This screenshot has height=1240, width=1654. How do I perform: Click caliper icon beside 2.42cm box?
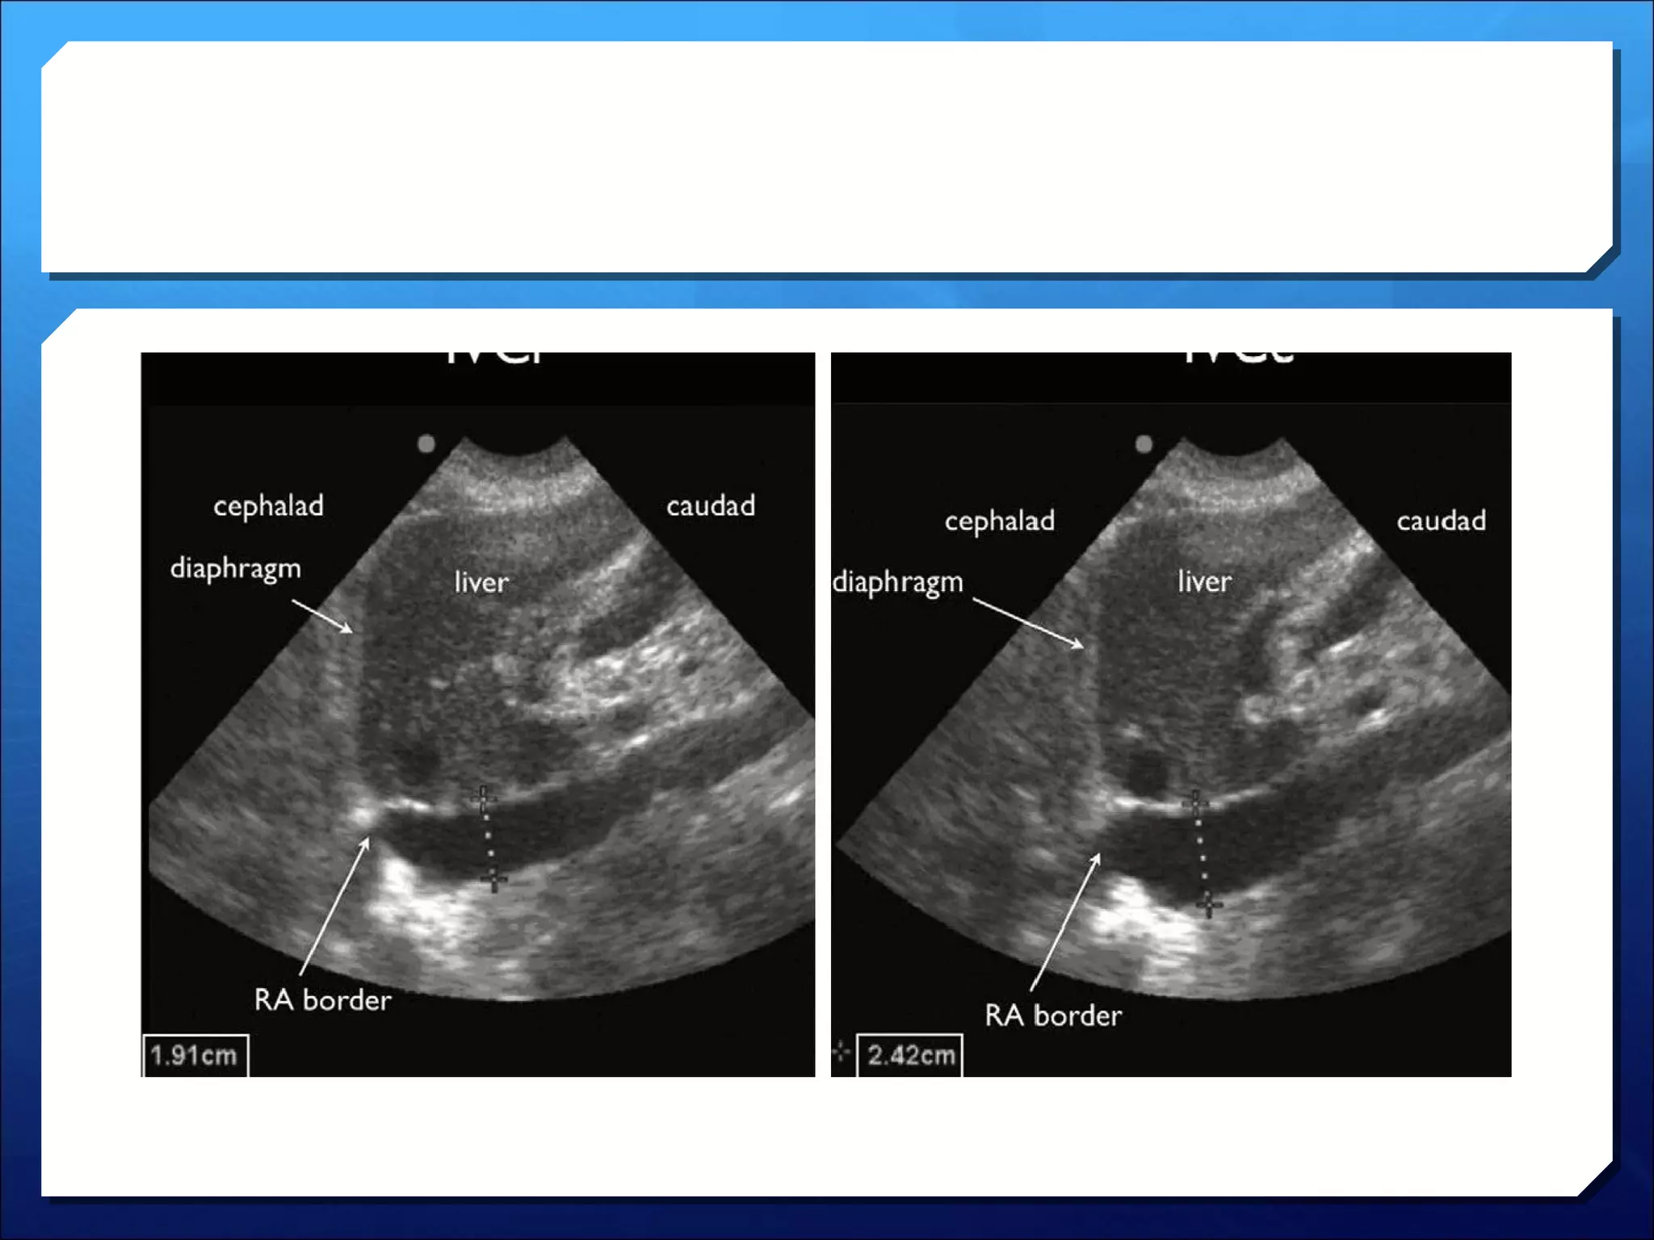[842, 1052]
